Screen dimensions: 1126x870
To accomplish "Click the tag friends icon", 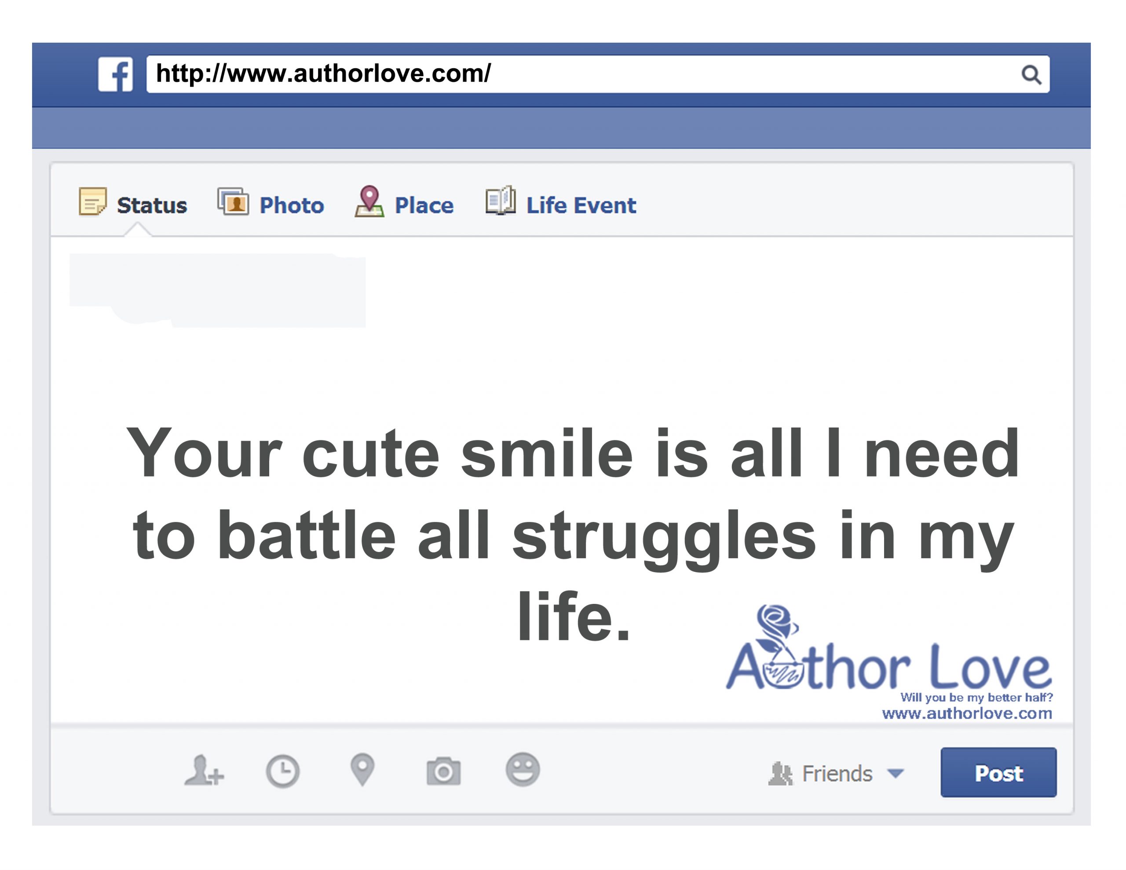I will 204,771.
